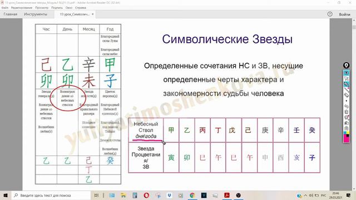Screen dimensions: 356x200
Task: Expand hidden system tray icons chevron
Action: pyautogui.click(x=305, y=195)
